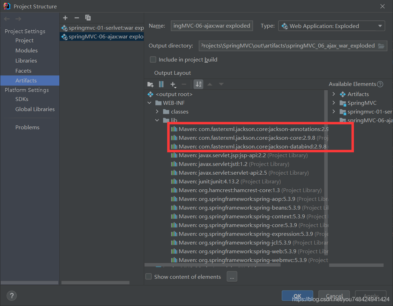393x306 pixels.
Task: Click the Output Layout horizontal scrollbar
Action: pos(213,265)
